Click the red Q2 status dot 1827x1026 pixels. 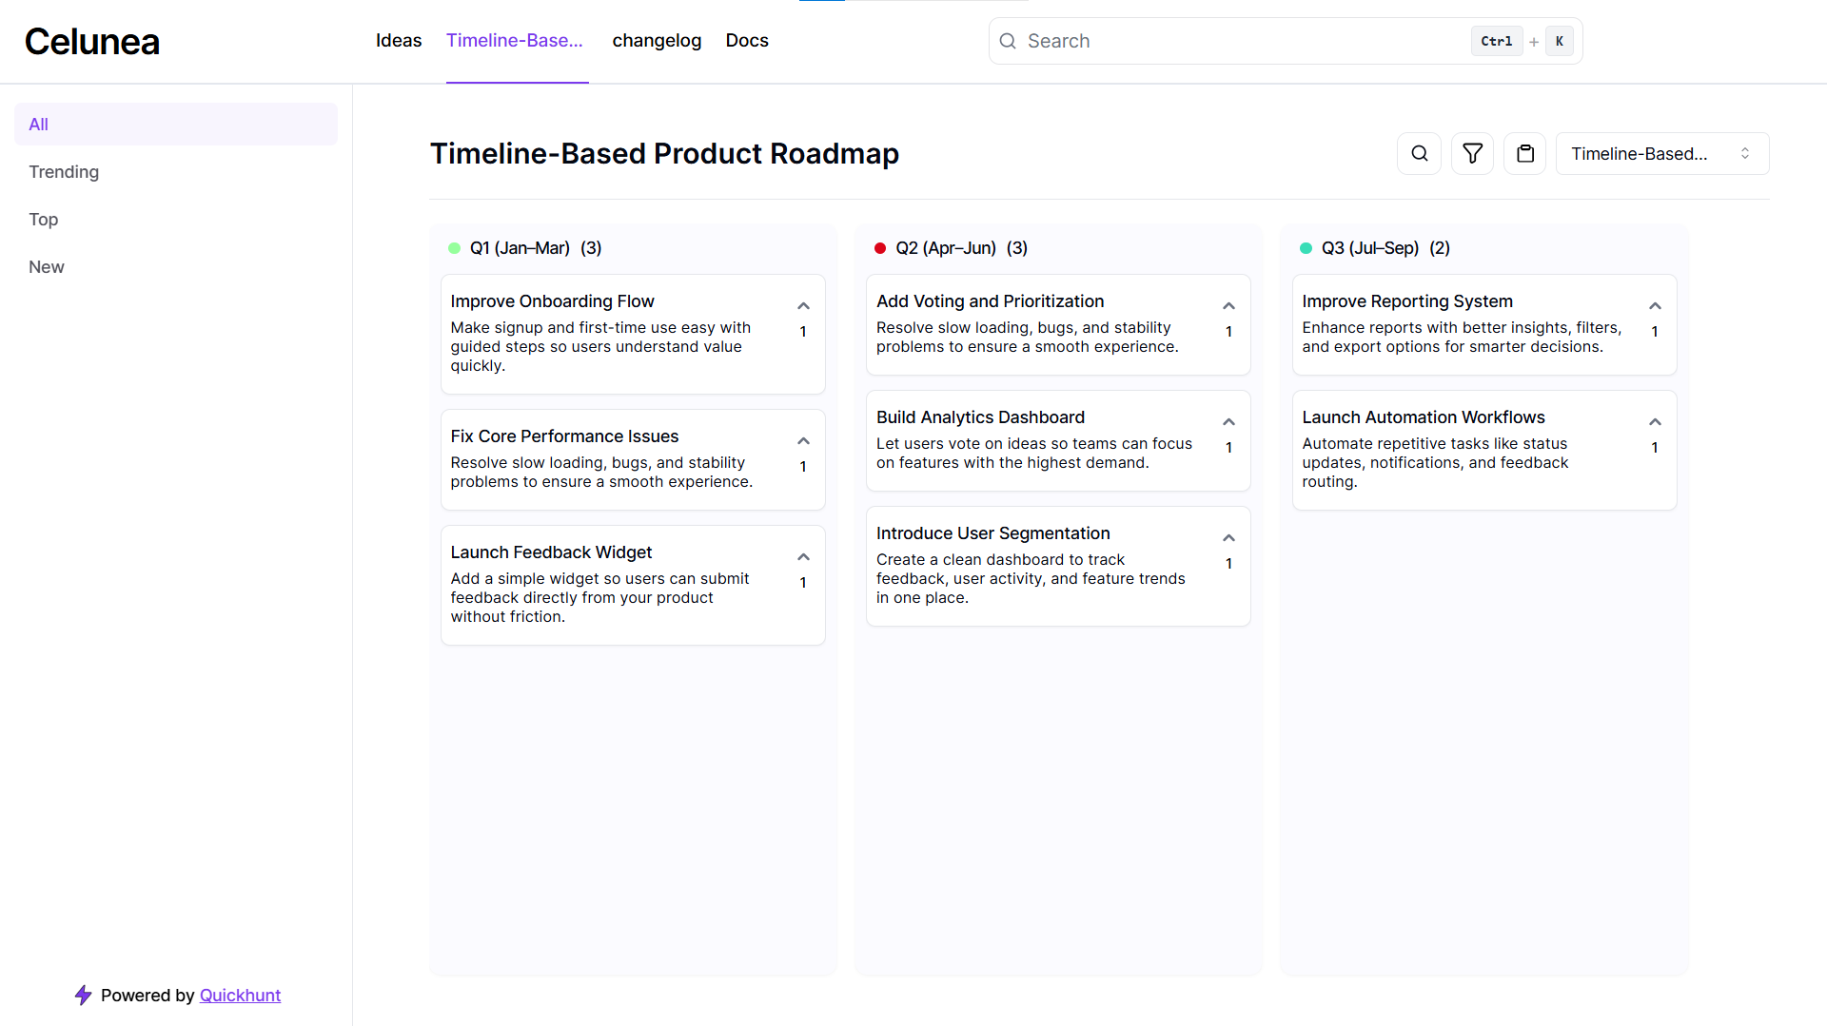pyautogui.click(x=880, y=248)
